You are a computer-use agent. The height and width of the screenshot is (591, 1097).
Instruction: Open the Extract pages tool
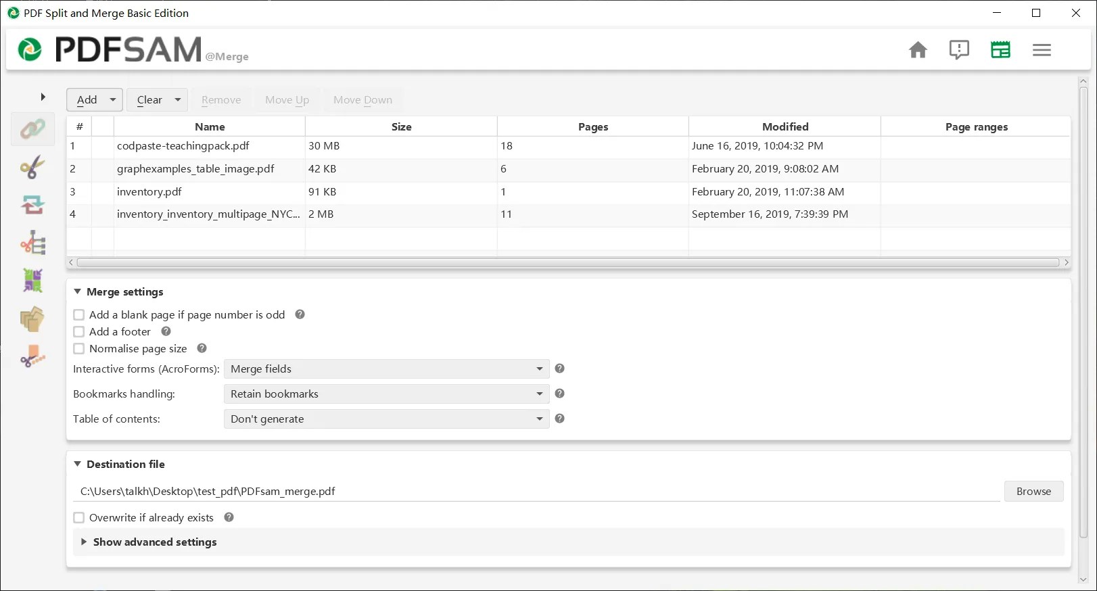tap(32, 318)
